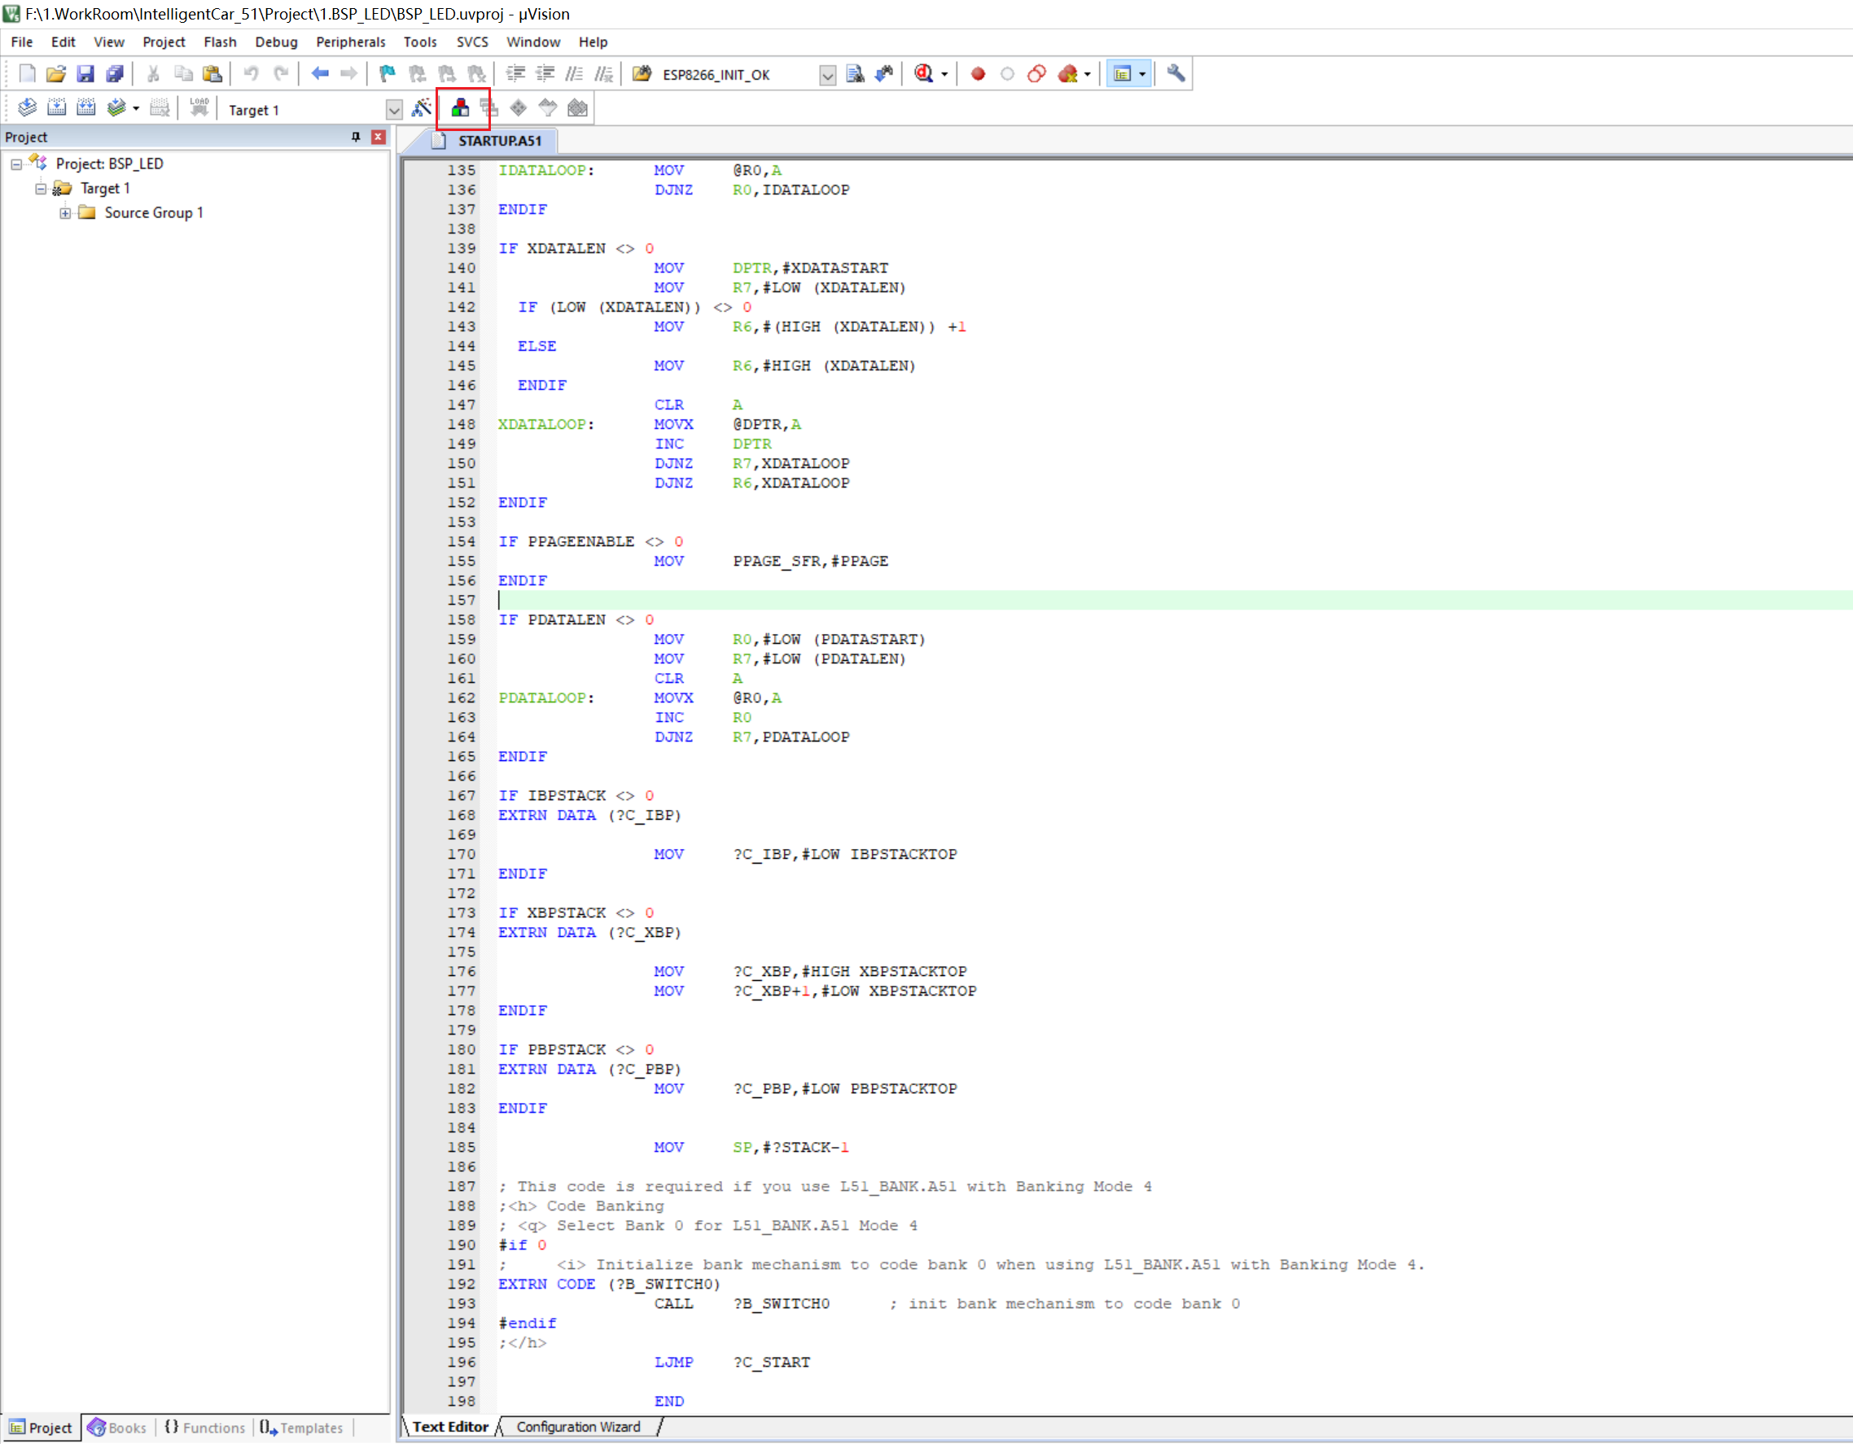Click line number 158 in gutter
This screenshot has width=1853, height=1444.
coord(461,620)
